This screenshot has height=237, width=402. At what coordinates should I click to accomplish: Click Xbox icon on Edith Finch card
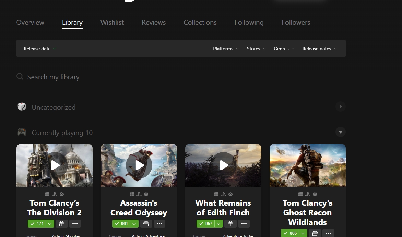tap(230, 194)
